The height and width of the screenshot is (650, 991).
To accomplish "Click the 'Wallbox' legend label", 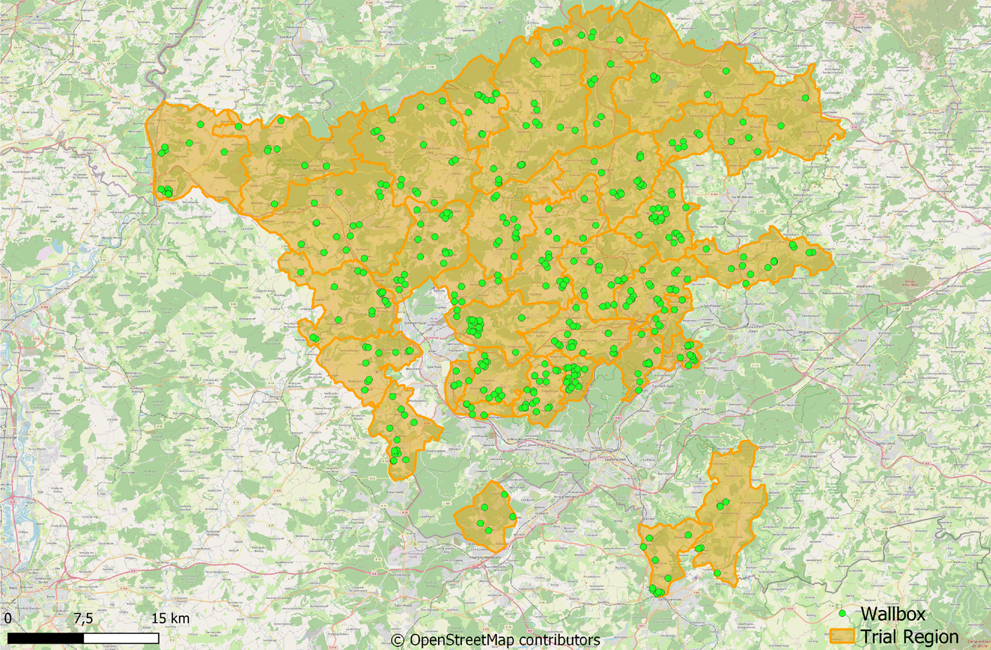I will point(893,614).
